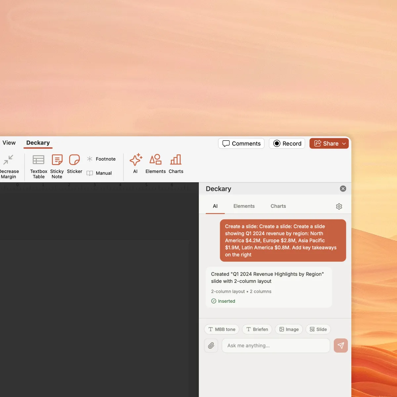This screenshot has width=397, height=397.
Task: Switch to the View ribbon tab
Action: [9, 143]
